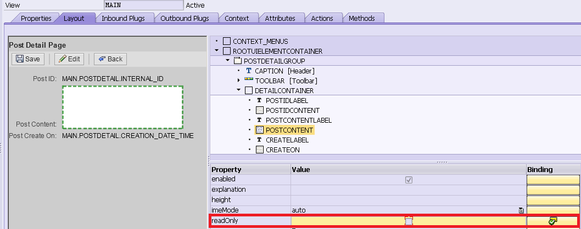The image size is (581, 229).
Task: Click the enabled binding field
Action: pos(553,180)
